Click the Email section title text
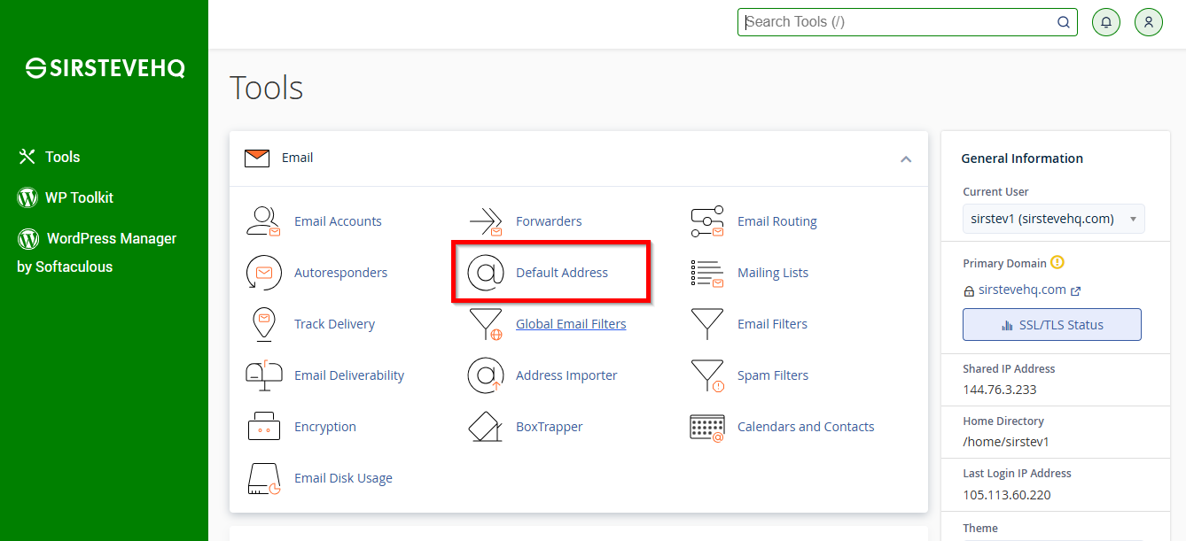Screen dimensions: 1186x541 pos(297,158)
